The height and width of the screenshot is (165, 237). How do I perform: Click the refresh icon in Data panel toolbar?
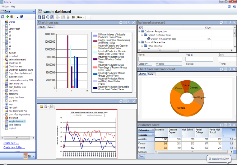(2, 16)
